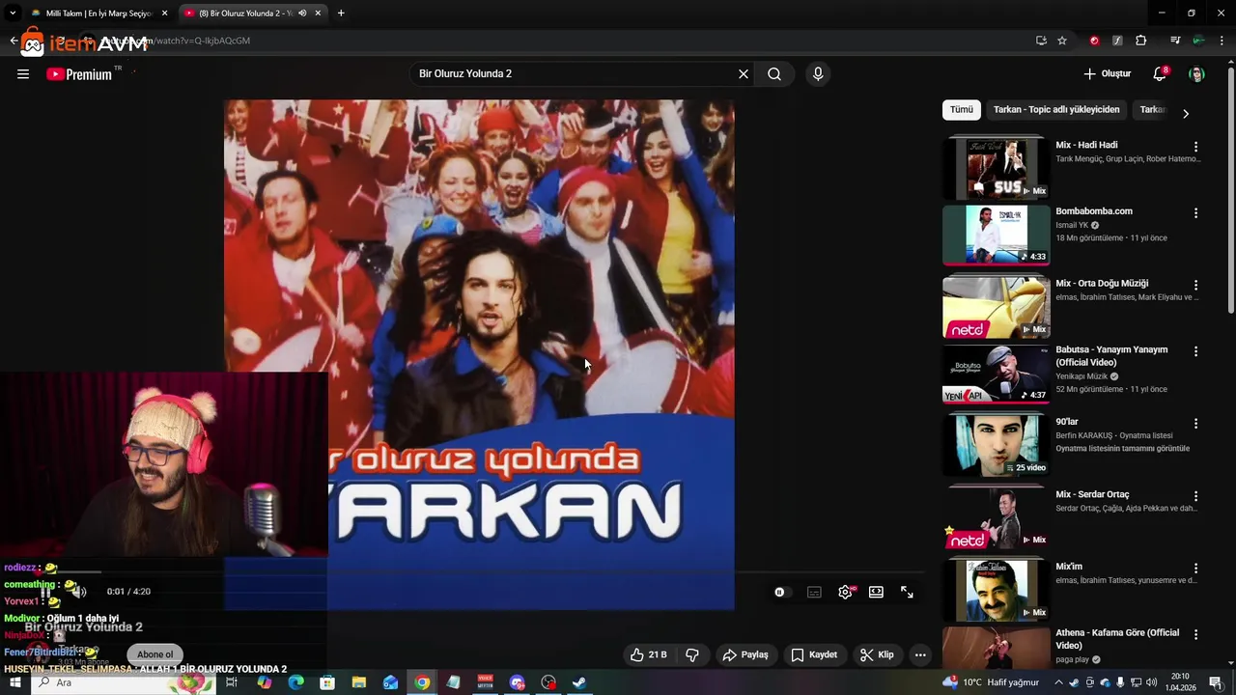
Task: Click the red extension icon in toolbar
Action: click(1094, 41)
